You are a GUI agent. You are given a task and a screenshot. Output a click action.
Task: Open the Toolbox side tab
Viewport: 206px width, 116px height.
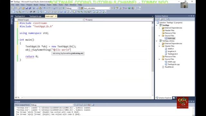12,20
